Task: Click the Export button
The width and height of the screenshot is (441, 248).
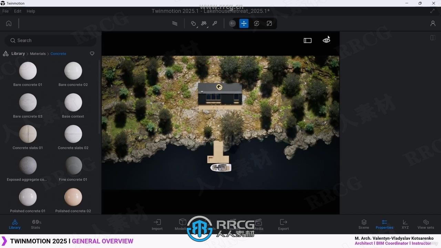Action: (x=284, y=224)
